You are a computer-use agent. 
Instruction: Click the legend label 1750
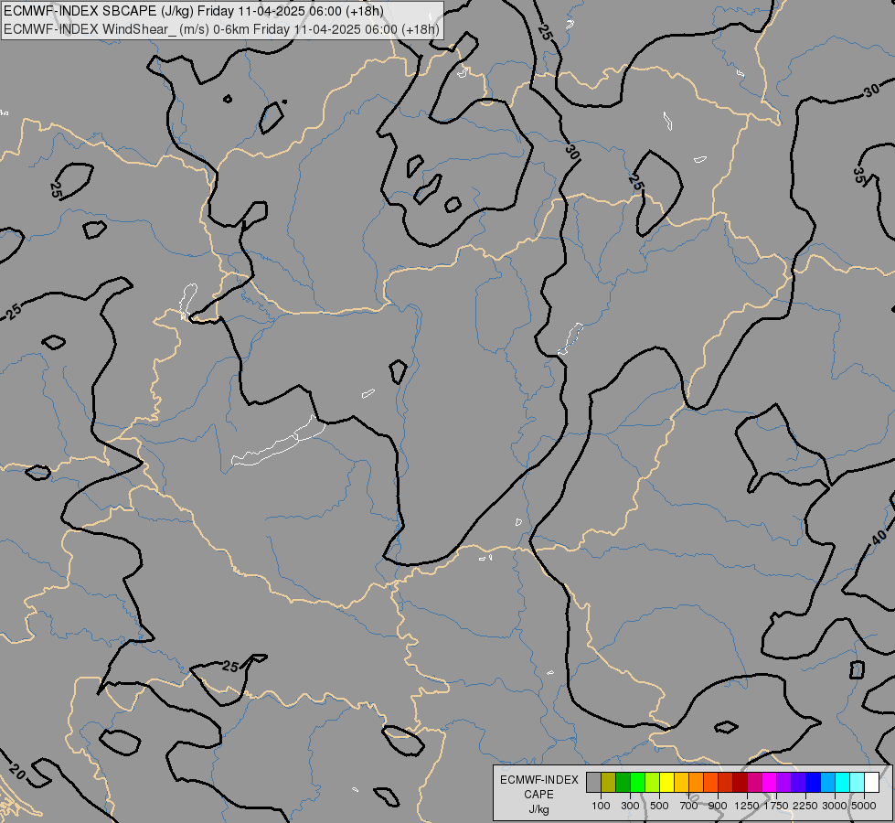point(776,806)
